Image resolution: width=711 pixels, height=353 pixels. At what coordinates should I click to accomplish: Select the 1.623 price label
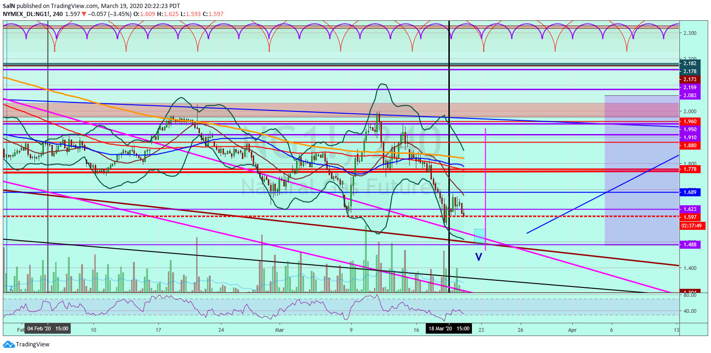point(689,209)
